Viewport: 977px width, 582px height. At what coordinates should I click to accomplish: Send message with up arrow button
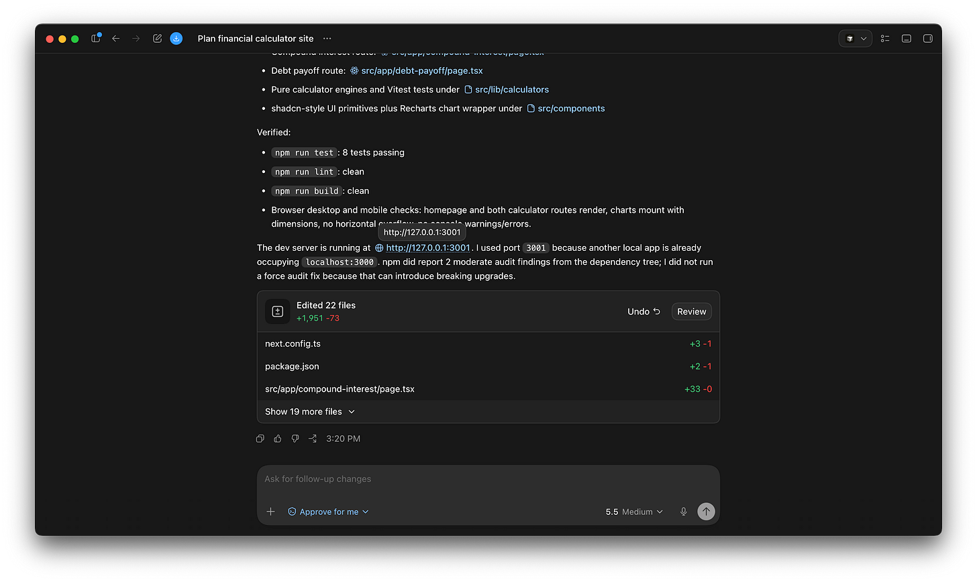pos(706,512)
